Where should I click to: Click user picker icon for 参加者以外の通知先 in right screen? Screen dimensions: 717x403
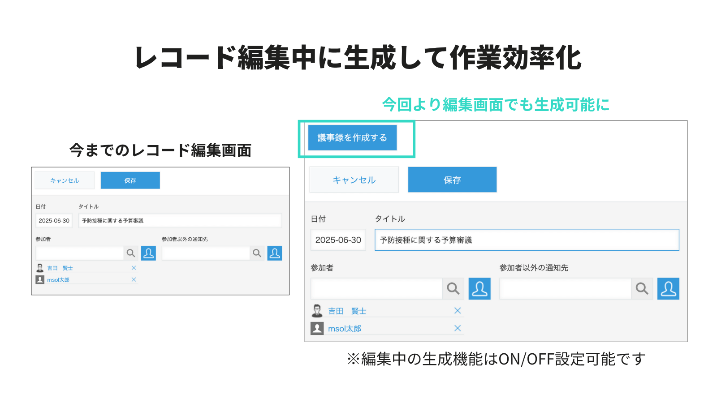click(668, 289)
